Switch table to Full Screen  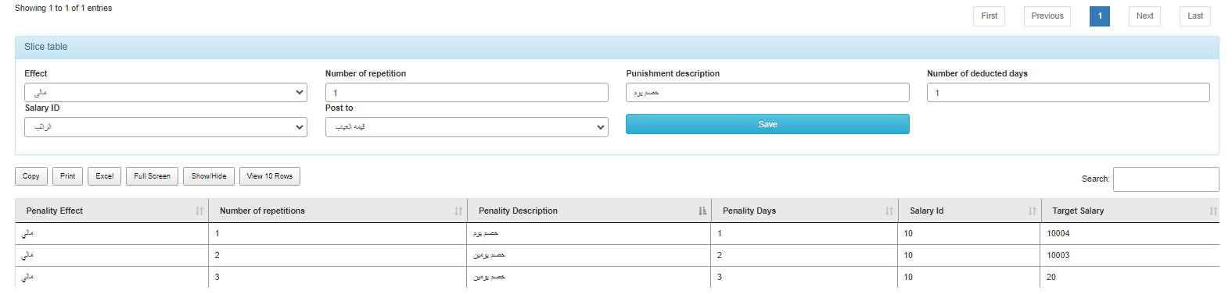click(152, 176)
